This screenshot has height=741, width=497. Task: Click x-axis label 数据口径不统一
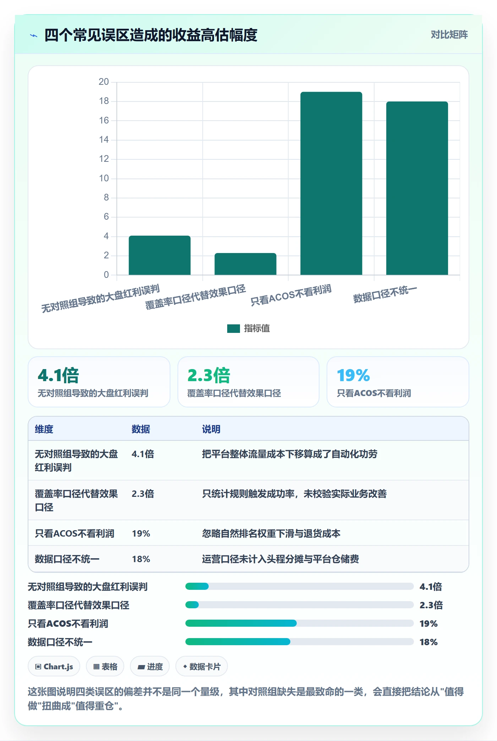385,295
